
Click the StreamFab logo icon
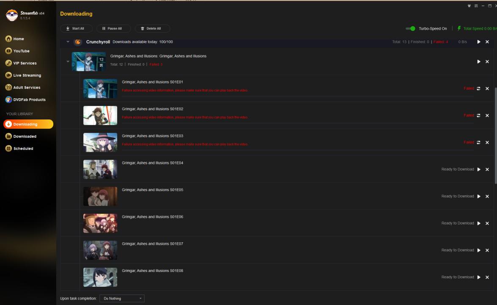(x=12, y=15)
